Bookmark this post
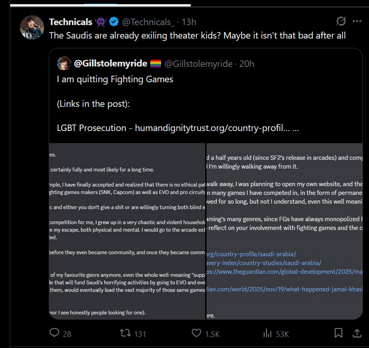The image size is (369, 348). tap(338, 333)
